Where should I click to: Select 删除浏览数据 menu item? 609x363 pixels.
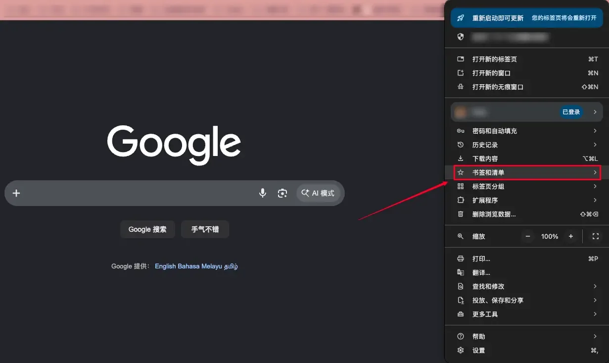526,214
